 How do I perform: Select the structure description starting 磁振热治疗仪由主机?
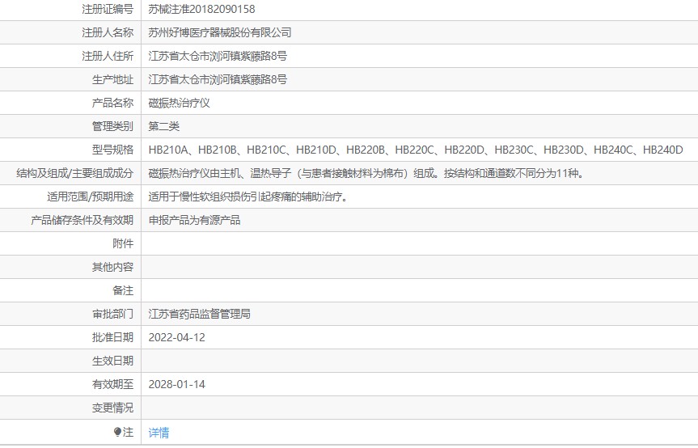[366, 174]
